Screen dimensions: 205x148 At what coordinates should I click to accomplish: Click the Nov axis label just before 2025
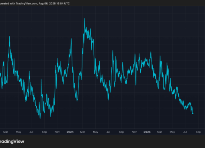pyautogui.click(x=134, y=132)
